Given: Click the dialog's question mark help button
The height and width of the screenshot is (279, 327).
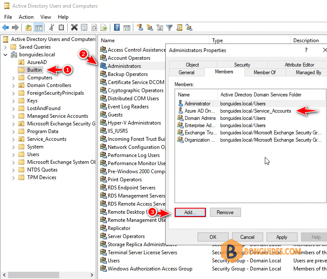Looking at the screenshot, I should click(306, 50).
